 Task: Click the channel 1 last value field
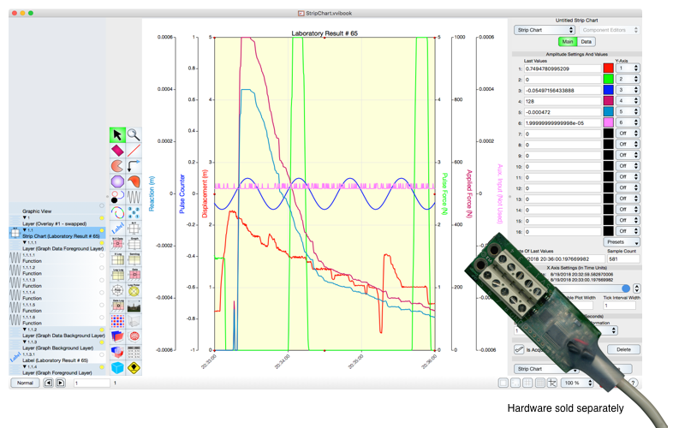(x=563, y=68)
